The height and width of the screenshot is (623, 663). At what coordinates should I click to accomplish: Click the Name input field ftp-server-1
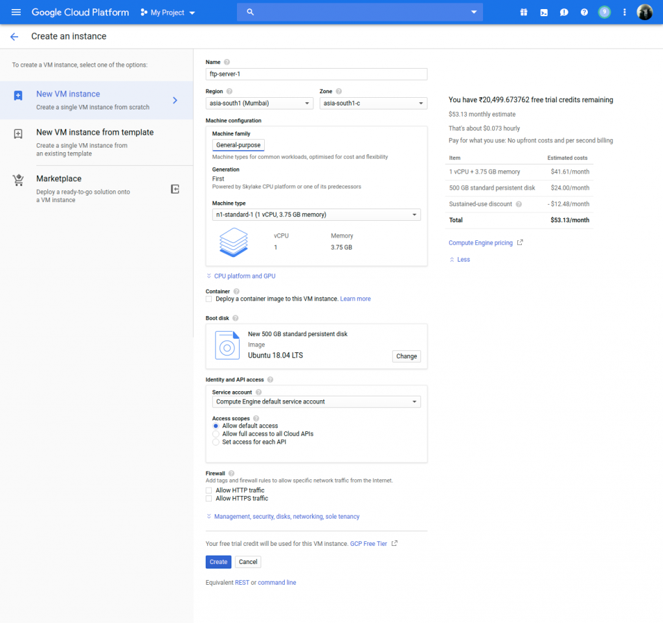[x=316, y=74]
